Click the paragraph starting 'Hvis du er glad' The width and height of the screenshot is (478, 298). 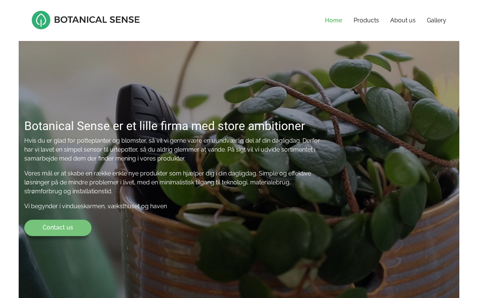coord(172,150)
